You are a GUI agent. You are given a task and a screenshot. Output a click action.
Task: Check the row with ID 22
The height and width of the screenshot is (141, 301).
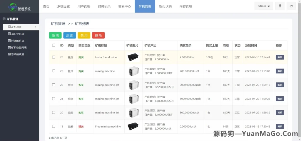point(53,85)
